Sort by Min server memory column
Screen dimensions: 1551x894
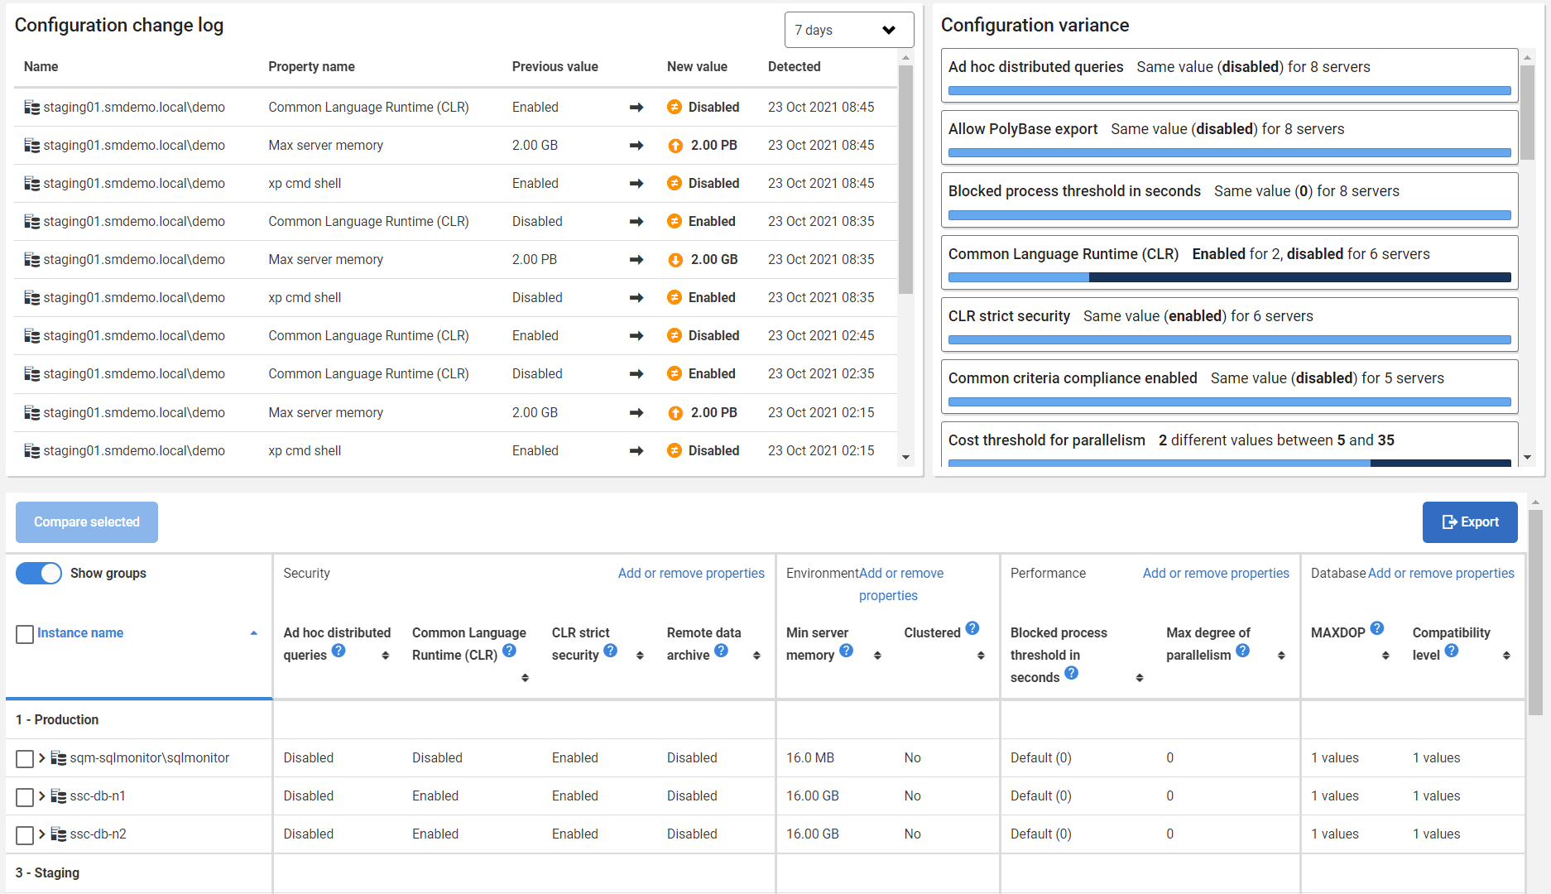[877, 656]
